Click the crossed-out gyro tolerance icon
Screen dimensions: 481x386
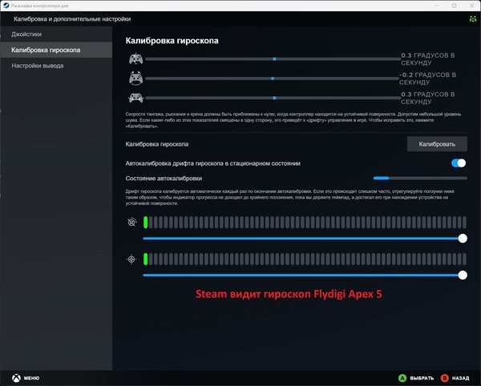[x=132, y=222]
